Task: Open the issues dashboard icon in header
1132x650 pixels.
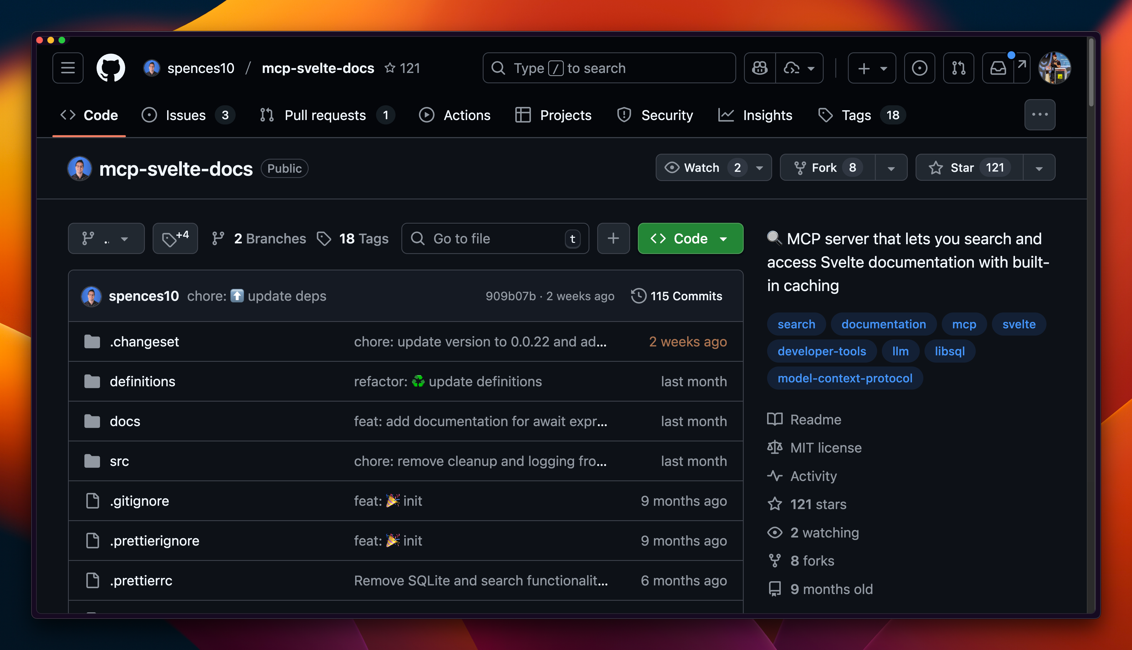Action: [919, 68]
